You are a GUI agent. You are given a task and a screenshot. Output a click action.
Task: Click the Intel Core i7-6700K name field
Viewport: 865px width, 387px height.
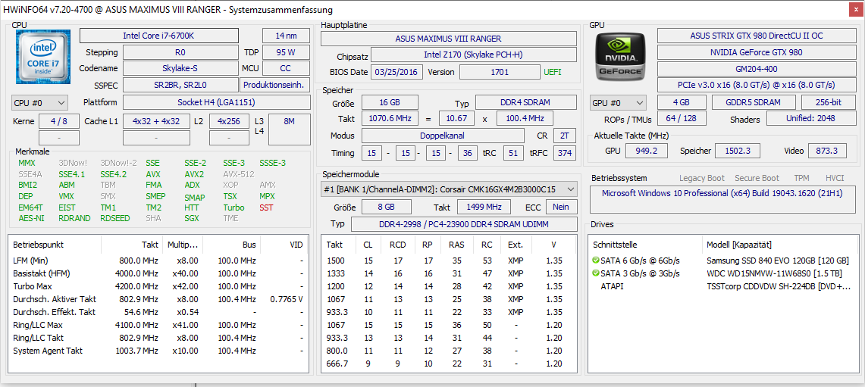(159, 36)
